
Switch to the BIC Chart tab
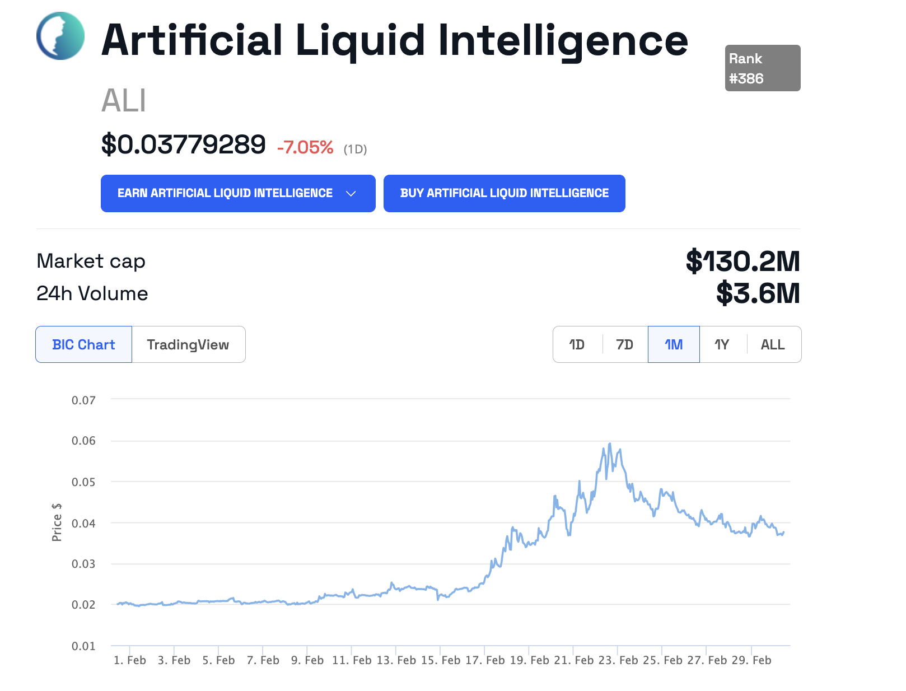pos(83,344)
